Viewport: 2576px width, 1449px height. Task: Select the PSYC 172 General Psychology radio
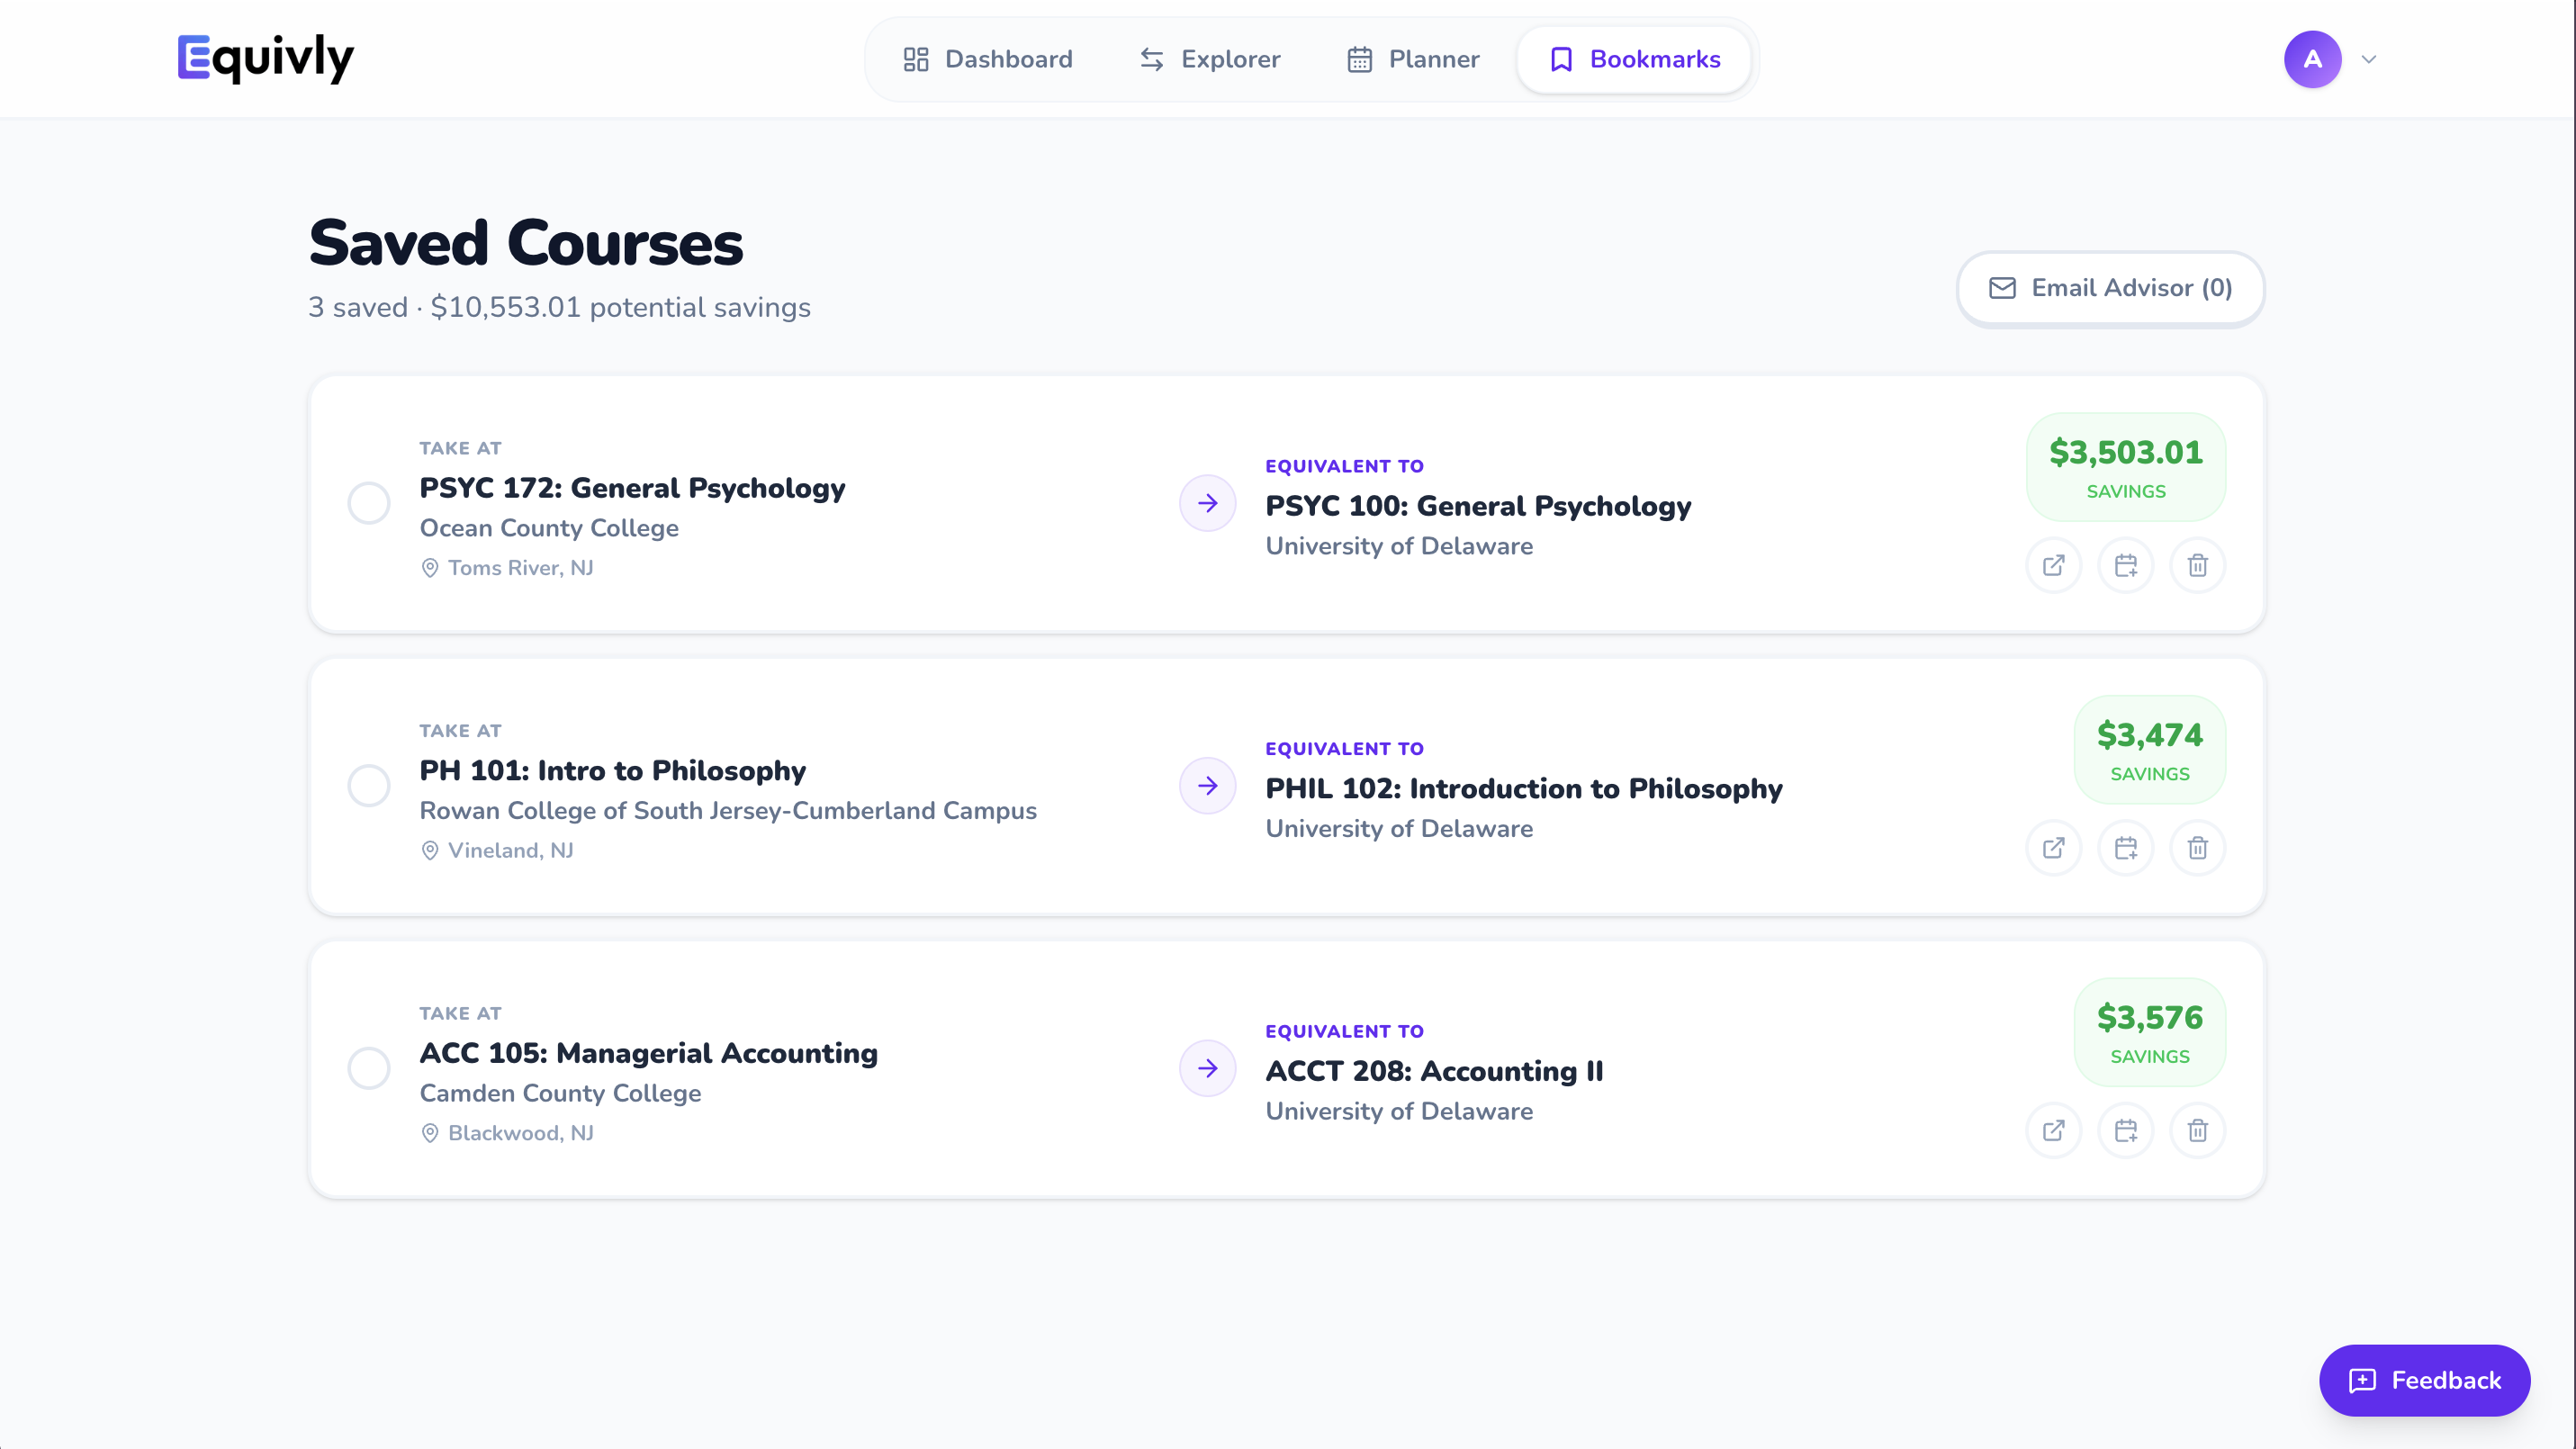point(369,503)
